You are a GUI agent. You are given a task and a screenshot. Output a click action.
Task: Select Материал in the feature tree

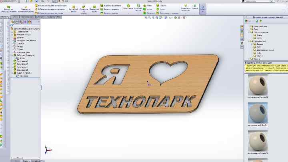(24, 40)
